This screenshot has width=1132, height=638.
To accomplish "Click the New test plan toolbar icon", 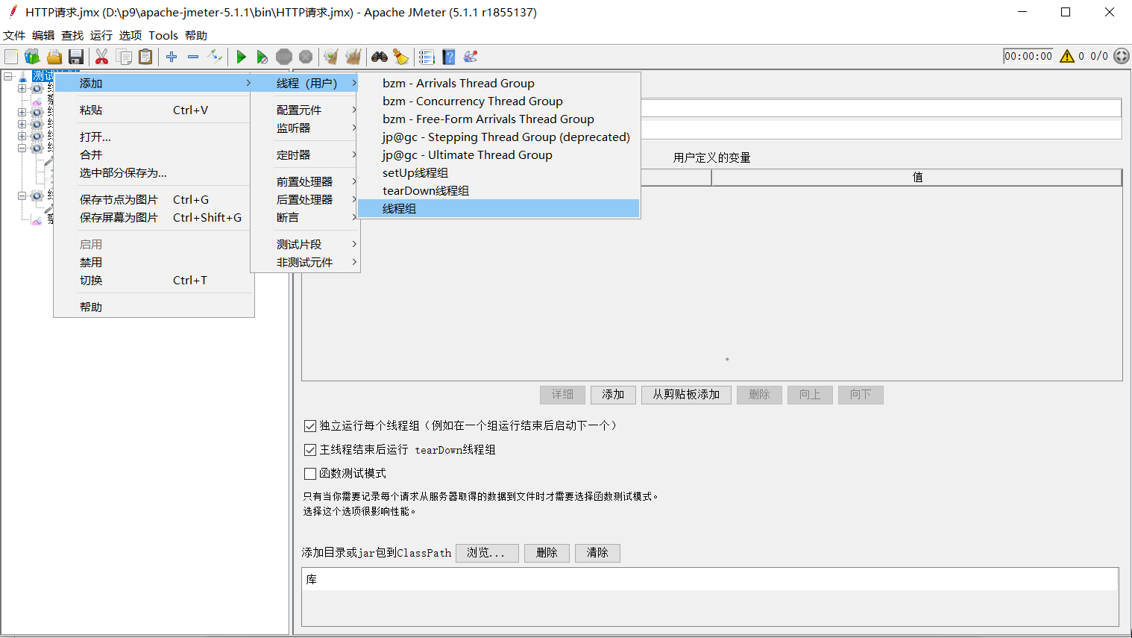I will (x=11, y=57).
